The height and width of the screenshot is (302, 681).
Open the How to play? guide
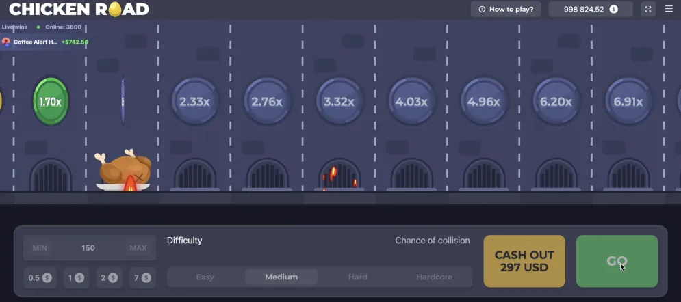tap(506, 9)
